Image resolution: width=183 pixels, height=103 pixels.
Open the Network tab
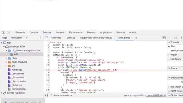tap(60, 32)
